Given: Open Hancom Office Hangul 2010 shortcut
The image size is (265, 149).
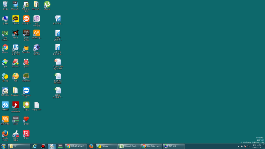Looking at the screenshot, I should [x=16, y=50].
